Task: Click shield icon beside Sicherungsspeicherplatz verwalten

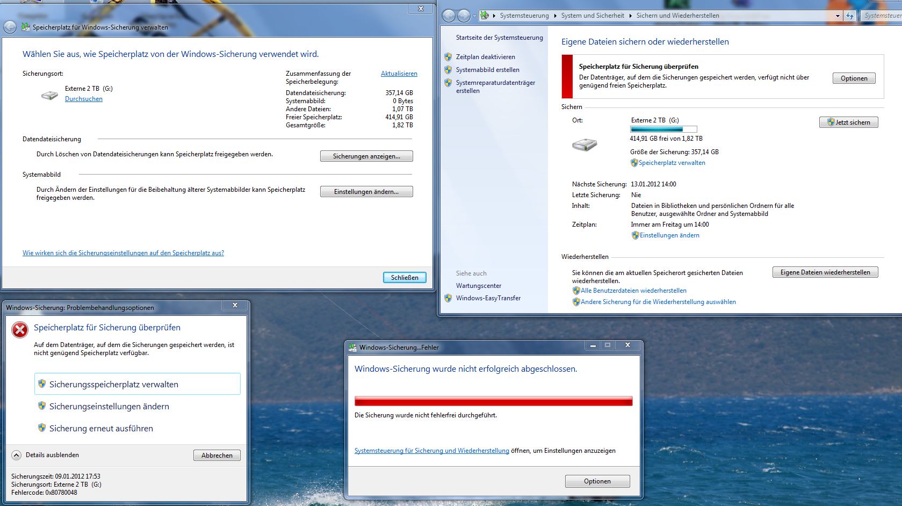Action: [x=41, y=384]
